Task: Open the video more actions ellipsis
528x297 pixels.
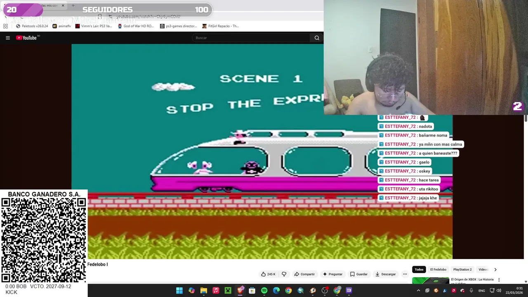Action: coord(405,274)
